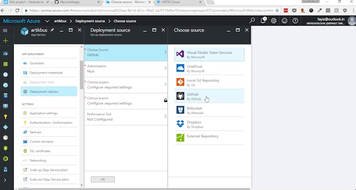This screenshot has width=356, height=190.
Task: Open Microsoft Azure dropdown chevron
Action: tap(47, 21)
